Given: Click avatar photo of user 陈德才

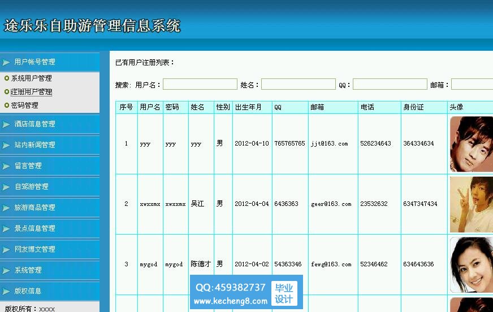Looking at the screenshot, I should 472,265.
